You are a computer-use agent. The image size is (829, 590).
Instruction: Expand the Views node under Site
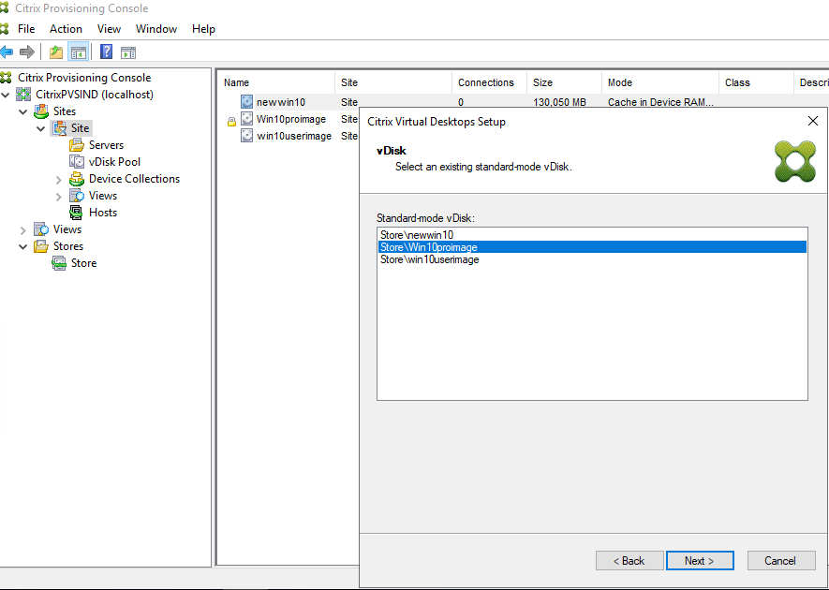point(59,197)
